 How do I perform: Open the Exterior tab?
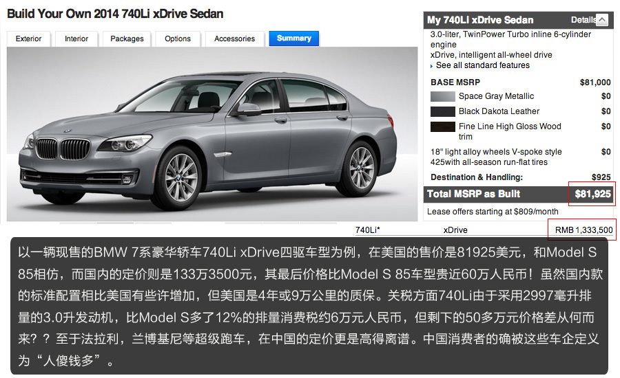pos(28,38)
